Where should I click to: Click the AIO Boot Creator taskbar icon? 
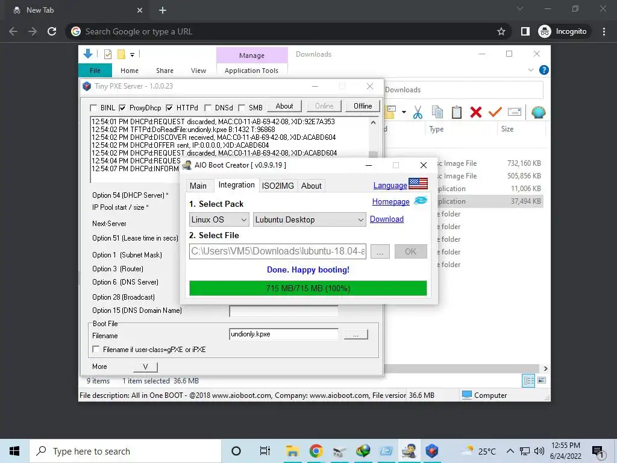(x=409, y=451)
